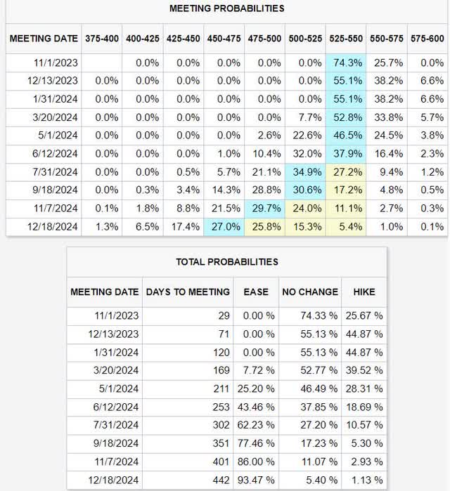Image resolution: width=450 pixels, height=491 pixels.
Task: Select the EASE column header
Action: (256, 292)
